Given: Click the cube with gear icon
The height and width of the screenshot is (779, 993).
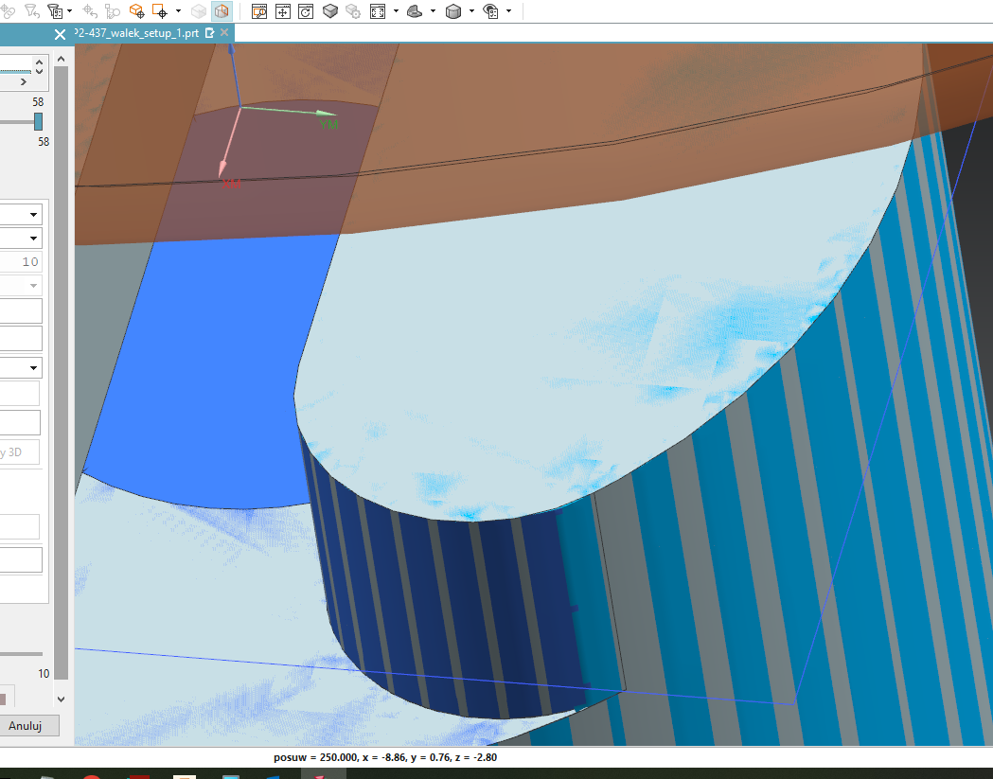Looking at the screenshot, I should (x=353, y=11).
